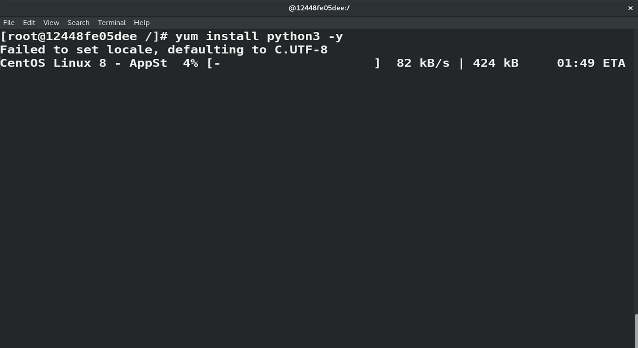Open the View menu
The width and height of the screenshot is (638, 348).
[51, 22]
